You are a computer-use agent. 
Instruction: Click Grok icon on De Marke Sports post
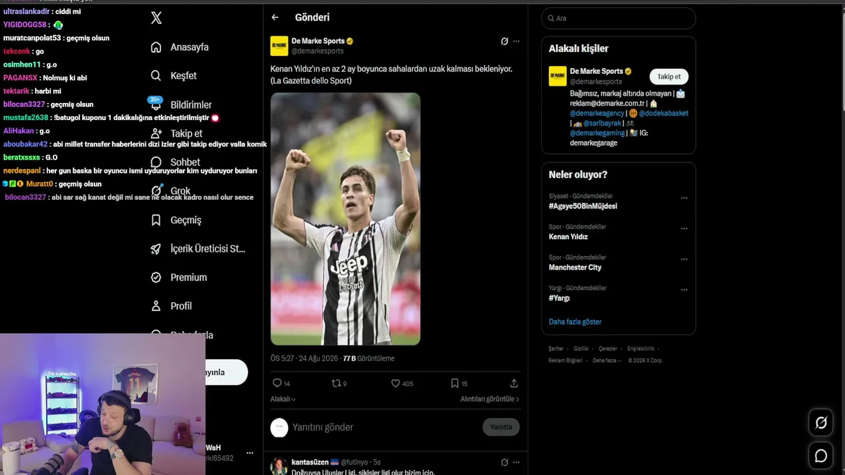click(x=504, y=41)
